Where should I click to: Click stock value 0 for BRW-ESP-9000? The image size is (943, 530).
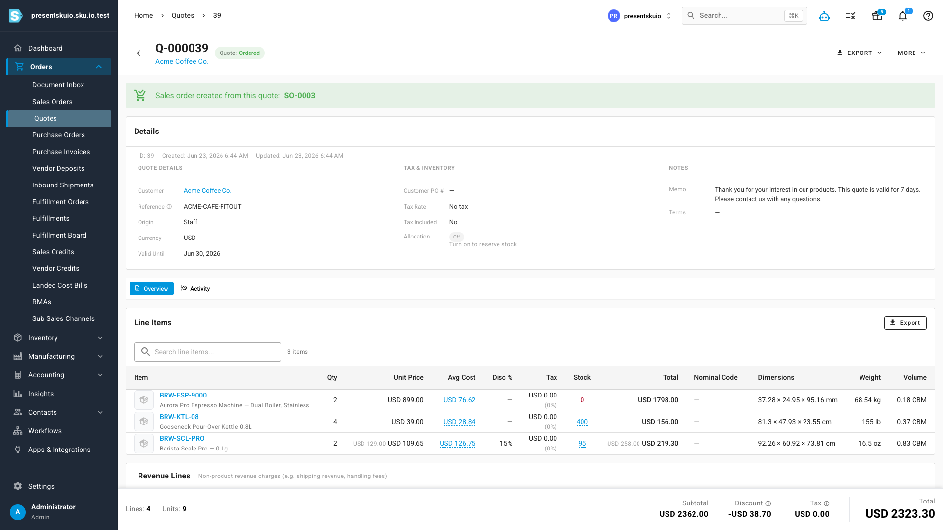click(582, 400)
